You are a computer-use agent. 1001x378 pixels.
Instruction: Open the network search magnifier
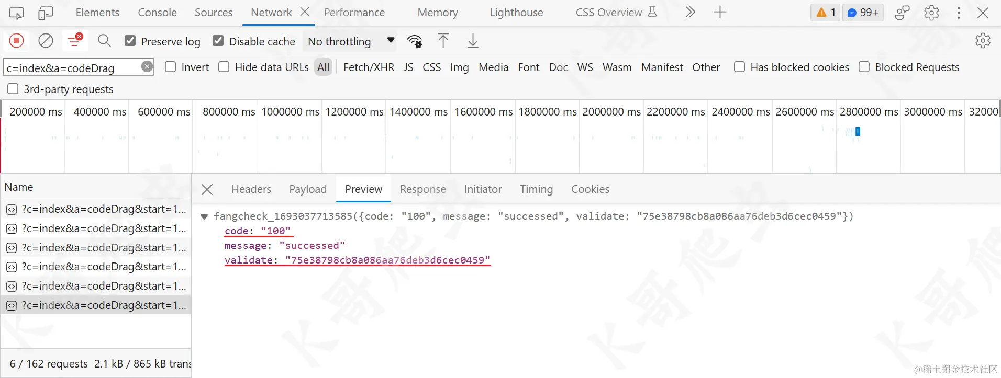[x=104, y=40]
